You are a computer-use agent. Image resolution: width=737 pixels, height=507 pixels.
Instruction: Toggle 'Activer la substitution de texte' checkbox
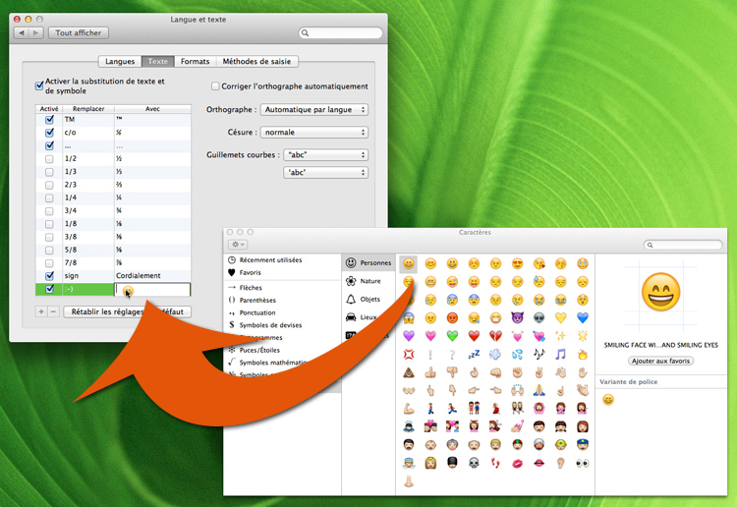pyautogui.click(x=40, y=86)
